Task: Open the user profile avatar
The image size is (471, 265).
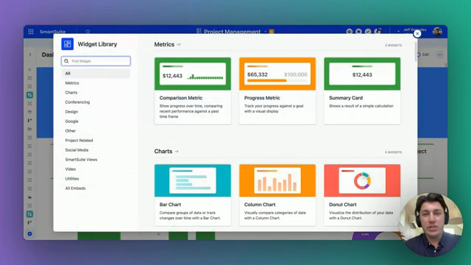Action: pyautogui.click(x=437, y=31)
